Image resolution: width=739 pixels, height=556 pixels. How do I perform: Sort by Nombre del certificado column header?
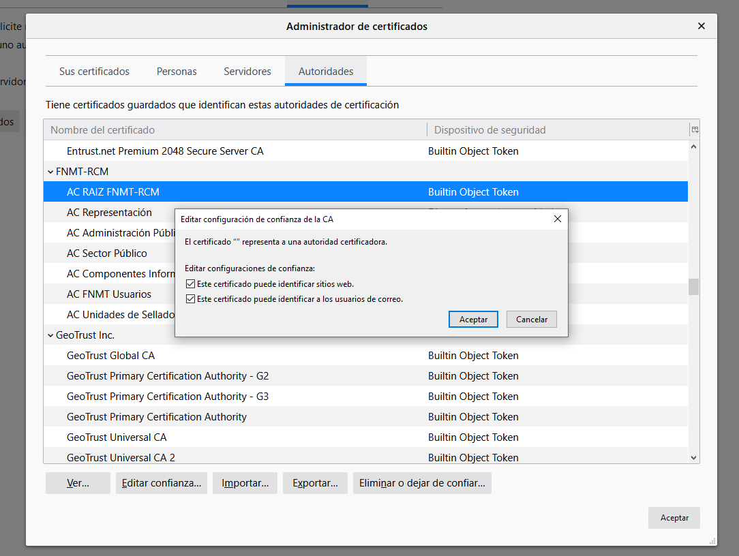click(x=235, y=129)
